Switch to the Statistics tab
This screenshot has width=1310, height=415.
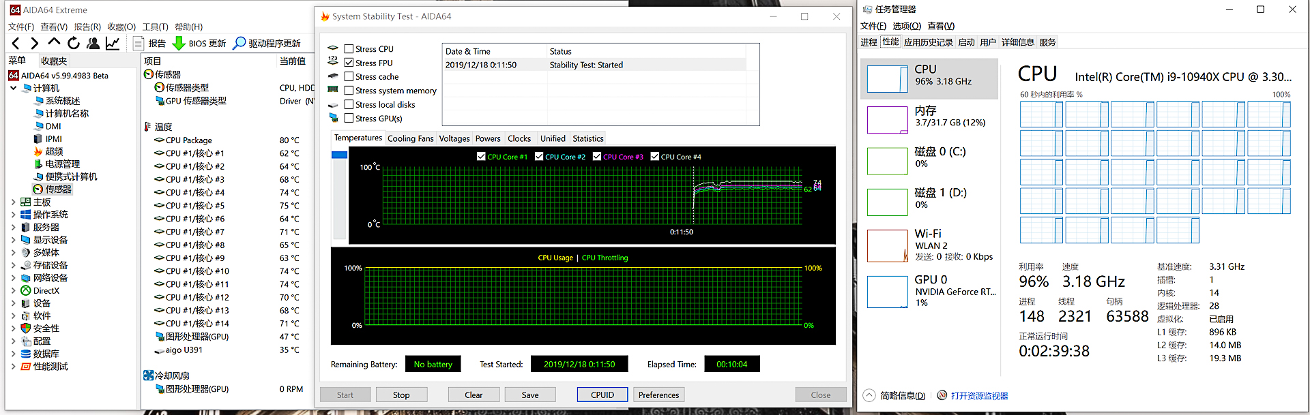pyautogui.click(x=588, y=138)
